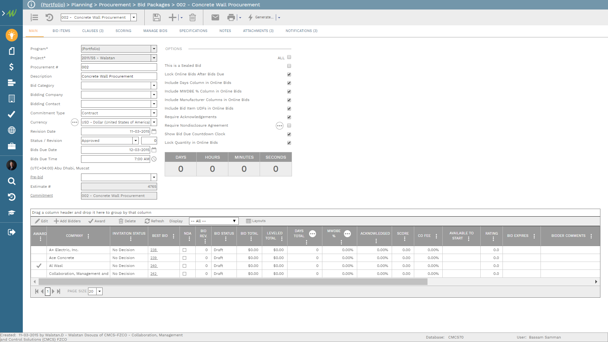Disable Lock Online Bids After Bids Due
The image size is (608, 342).
point(289,74)
